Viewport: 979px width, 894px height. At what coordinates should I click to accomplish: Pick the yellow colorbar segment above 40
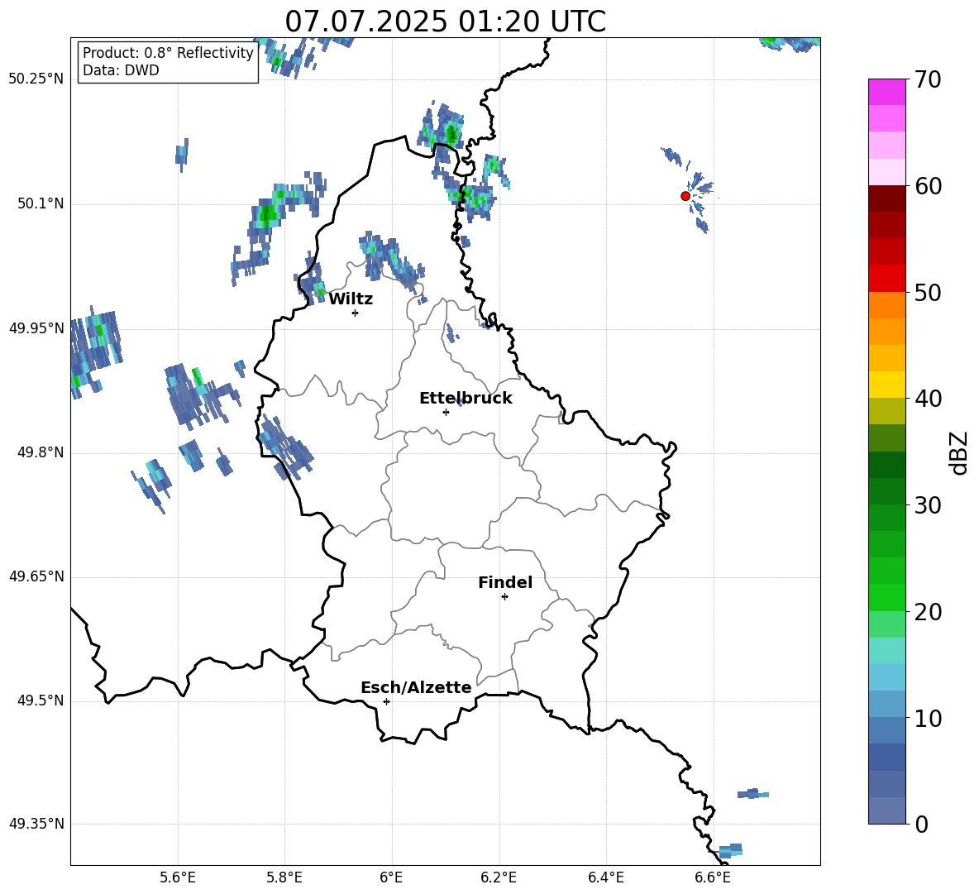coord(886,385)
